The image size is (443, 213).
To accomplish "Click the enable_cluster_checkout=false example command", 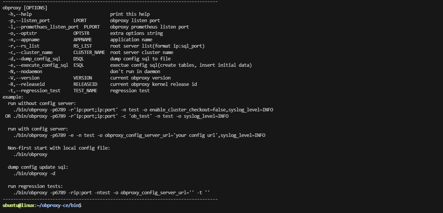I will [x=143, y=110].
